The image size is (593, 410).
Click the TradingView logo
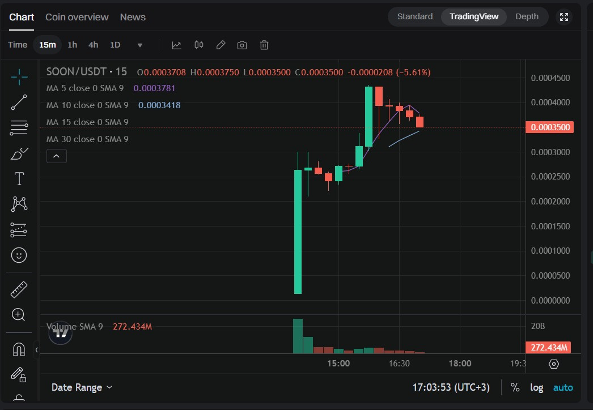click(61, 333)
